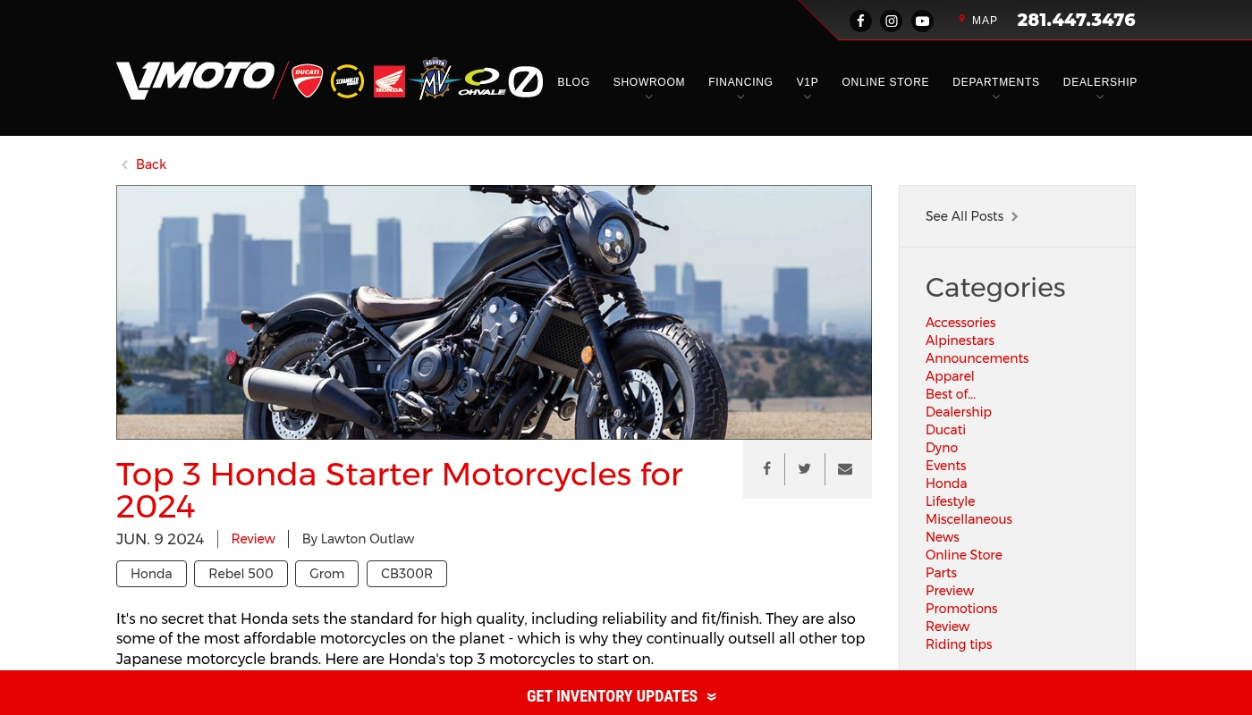This screenshot has height=715, width=1252.
Task: Open the Financing menu
Action: coord(740,82)
